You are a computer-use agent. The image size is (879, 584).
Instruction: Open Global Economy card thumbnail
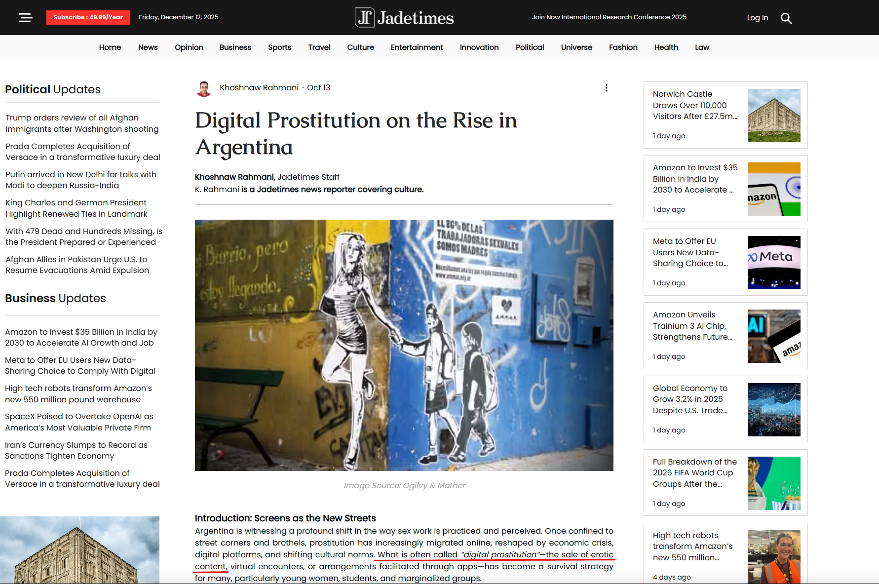click(774, 410)
